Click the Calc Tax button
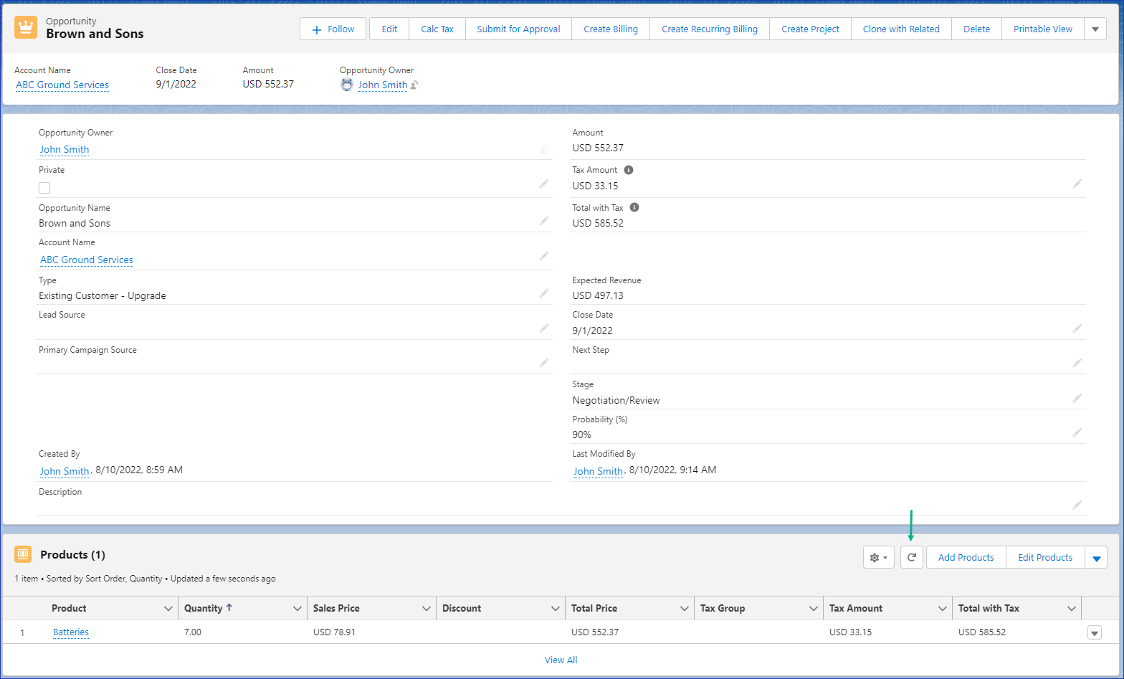The width and height of the screenshot is (1124, 679). [437, 29]
